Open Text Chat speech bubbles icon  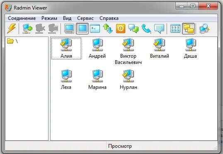pyautogui.click(x=133, y=29)
